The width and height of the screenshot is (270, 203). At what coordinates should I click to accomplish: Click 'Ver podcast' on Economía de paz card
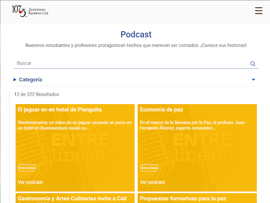pos(152,182)
